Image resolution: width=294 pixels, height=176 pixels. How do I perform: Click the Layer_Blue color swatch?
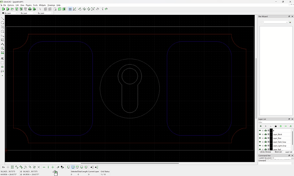[271, 138]
